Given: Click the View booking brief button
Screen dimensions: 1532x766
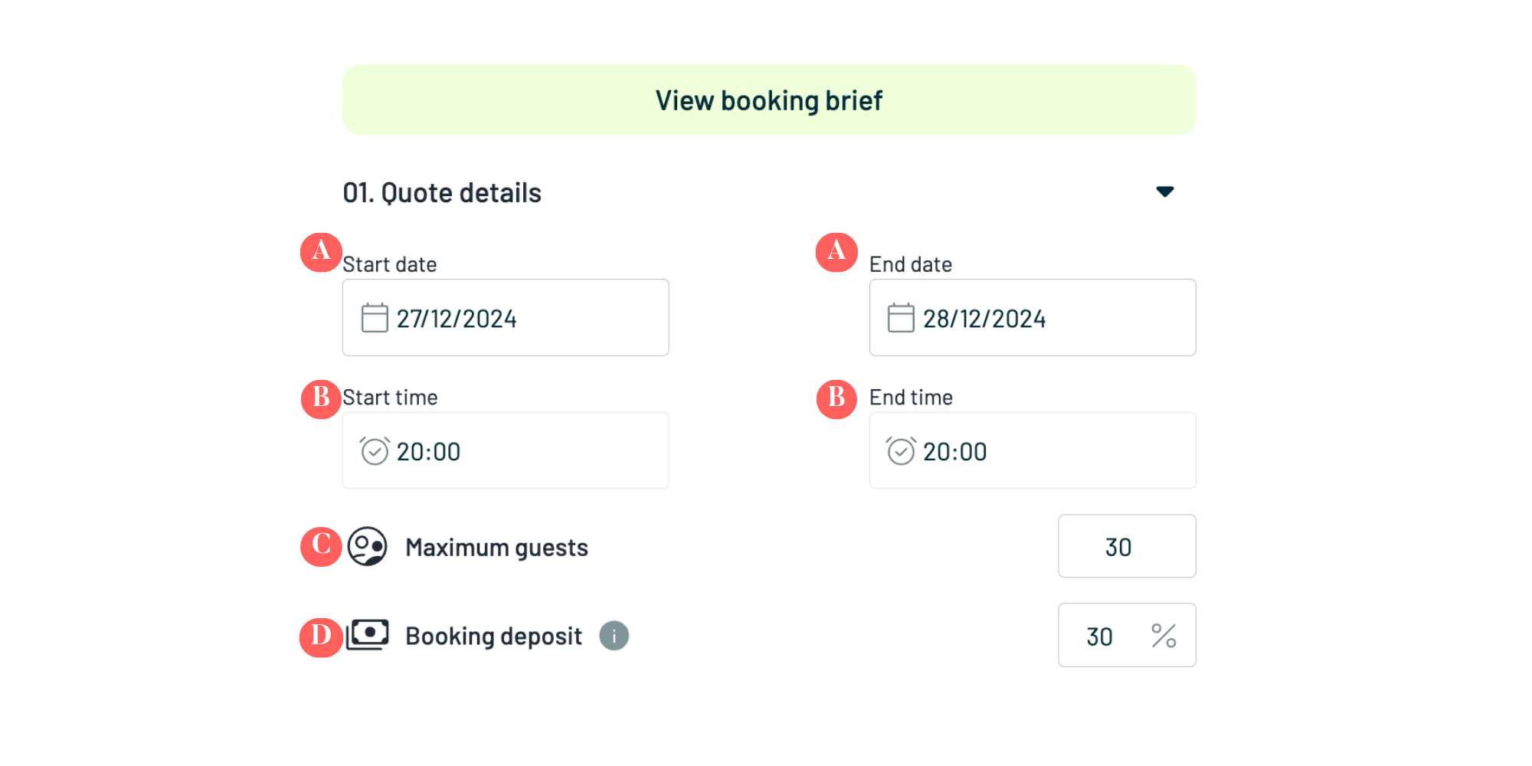Looking at the screenshot, I should (x=768, y=100).
